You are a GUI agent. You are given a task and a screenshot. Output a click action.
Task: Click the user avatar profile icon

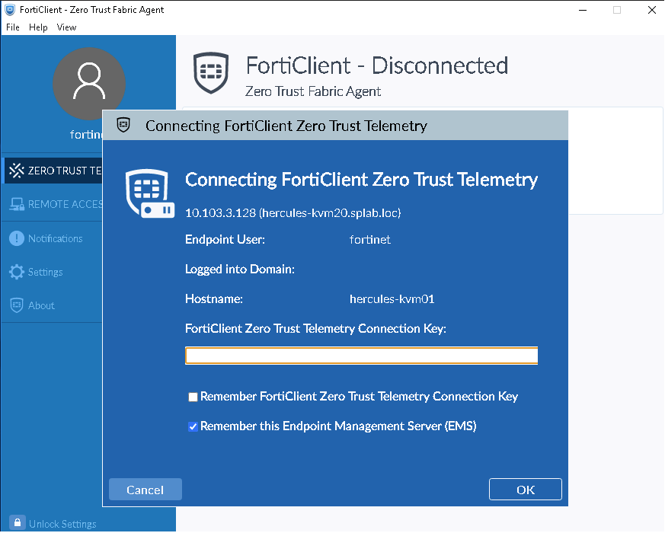(x=89, y=83)
